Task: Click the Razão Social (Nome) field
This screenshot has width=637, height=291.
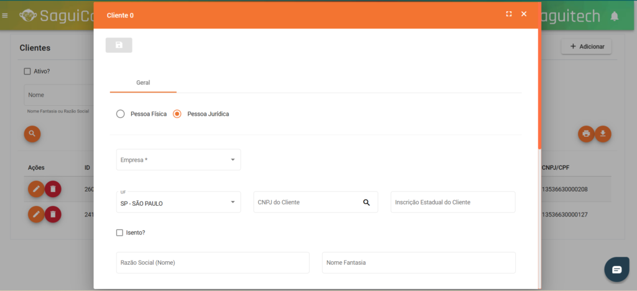Action: (x=212, y=262)
